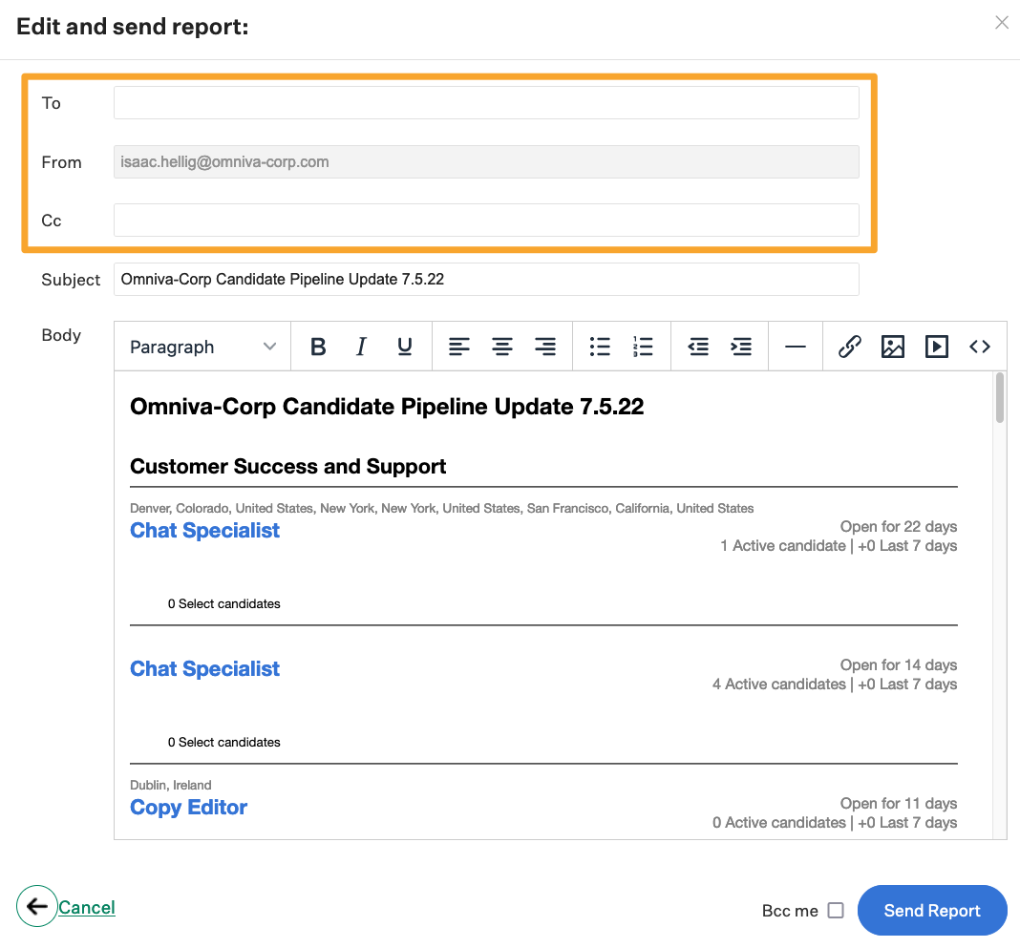
Task: Click '1 Active candidate | +0 Last 7 days'
Action: point(839,545)
